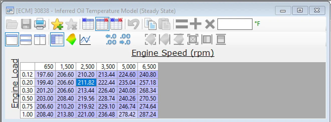Click the Undo arrow icon
This screenshot has height=122, width=331.
coord(134,24)
